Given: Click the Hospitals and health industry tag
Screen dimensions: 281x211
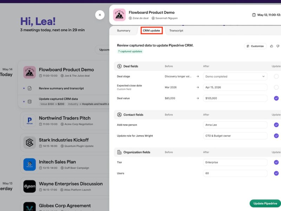Looking at the screenshot, I should [89, 104].
